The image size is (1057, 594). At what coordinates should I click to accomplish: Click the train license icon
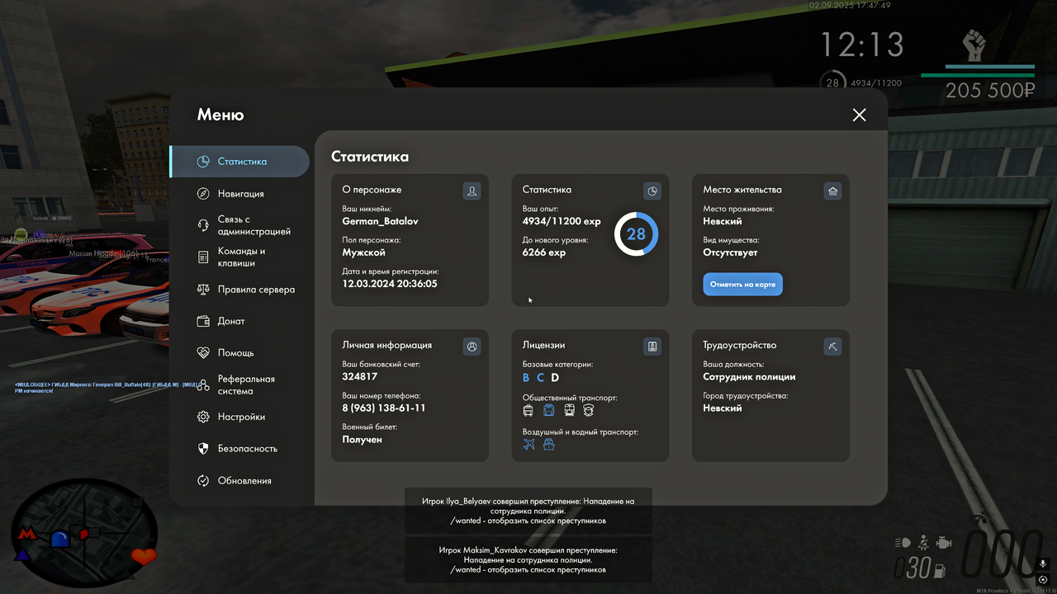[x=569, y=410]
